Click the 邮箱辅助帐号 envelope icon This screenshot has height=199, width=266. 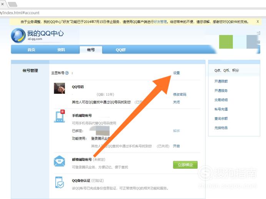[x=59, y=161]
